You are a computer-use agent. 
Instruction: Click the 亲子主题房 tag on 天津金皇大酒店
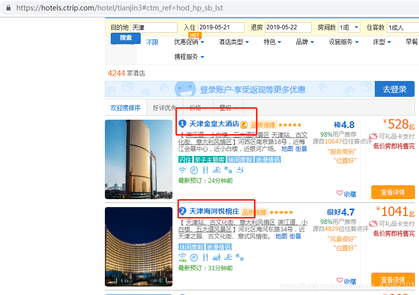coord(210,160)
